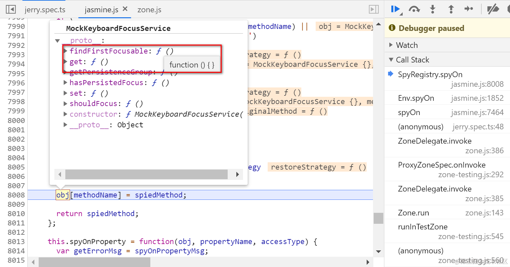This screenshot has width=510, height=267.
Task: Click editor horizontal scroll left arrow
Action: coord(33,262)
